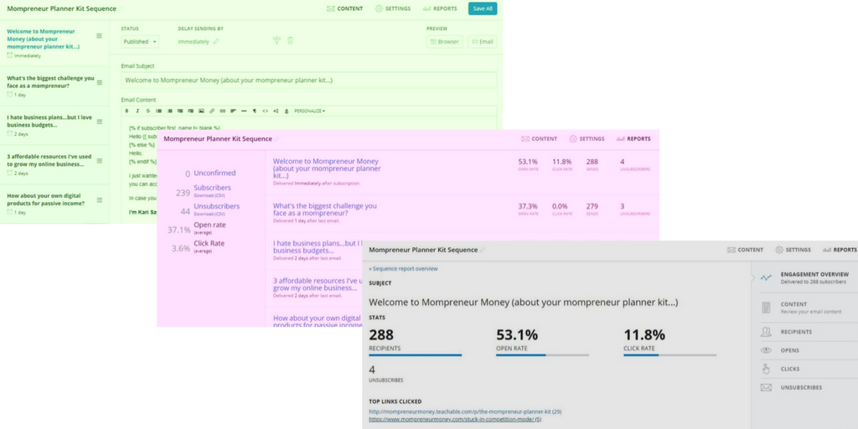The height and width of the screenshot is (429, 858).
Task: Click the Sequence report overview back link
Action: (x=403, y=269)
